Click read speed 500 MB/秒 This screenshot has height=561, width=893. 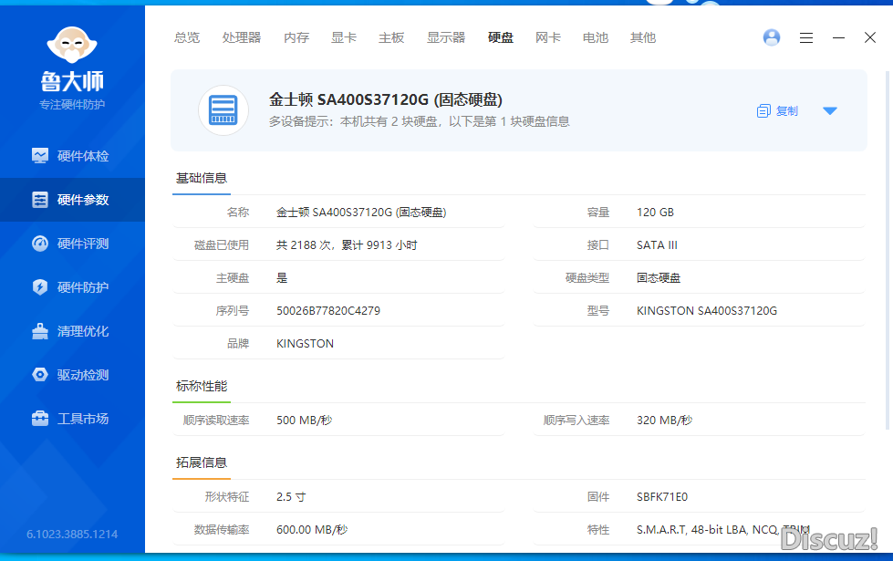pos(304,421)
